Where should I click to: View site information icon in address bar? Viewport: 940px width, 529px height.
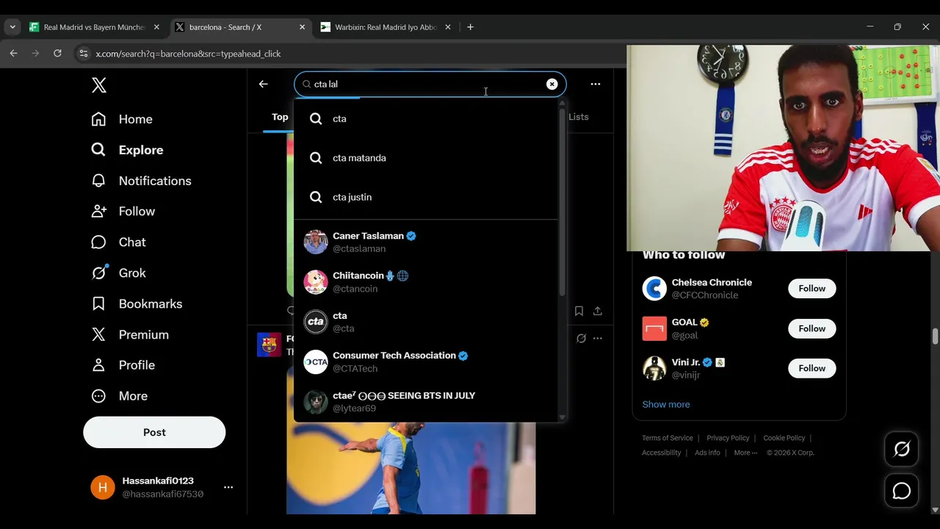click(84, 54)
